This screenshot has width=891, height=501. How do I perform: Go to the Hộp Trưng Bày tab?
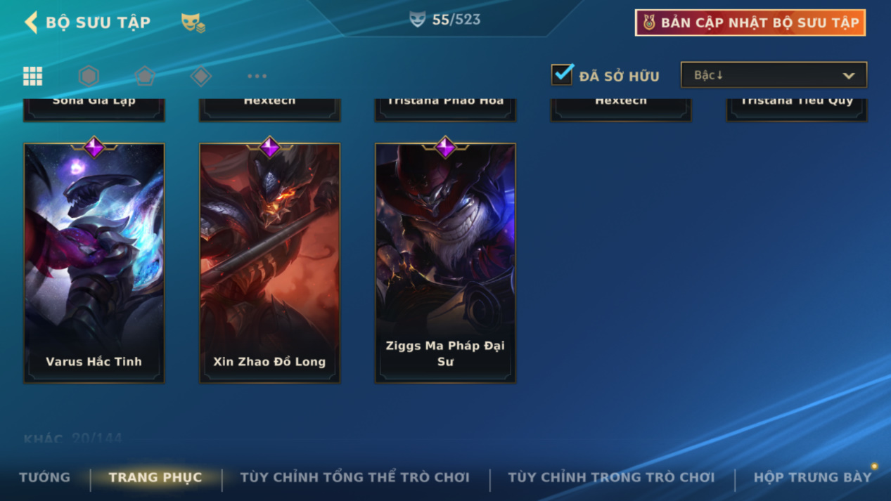812,477
